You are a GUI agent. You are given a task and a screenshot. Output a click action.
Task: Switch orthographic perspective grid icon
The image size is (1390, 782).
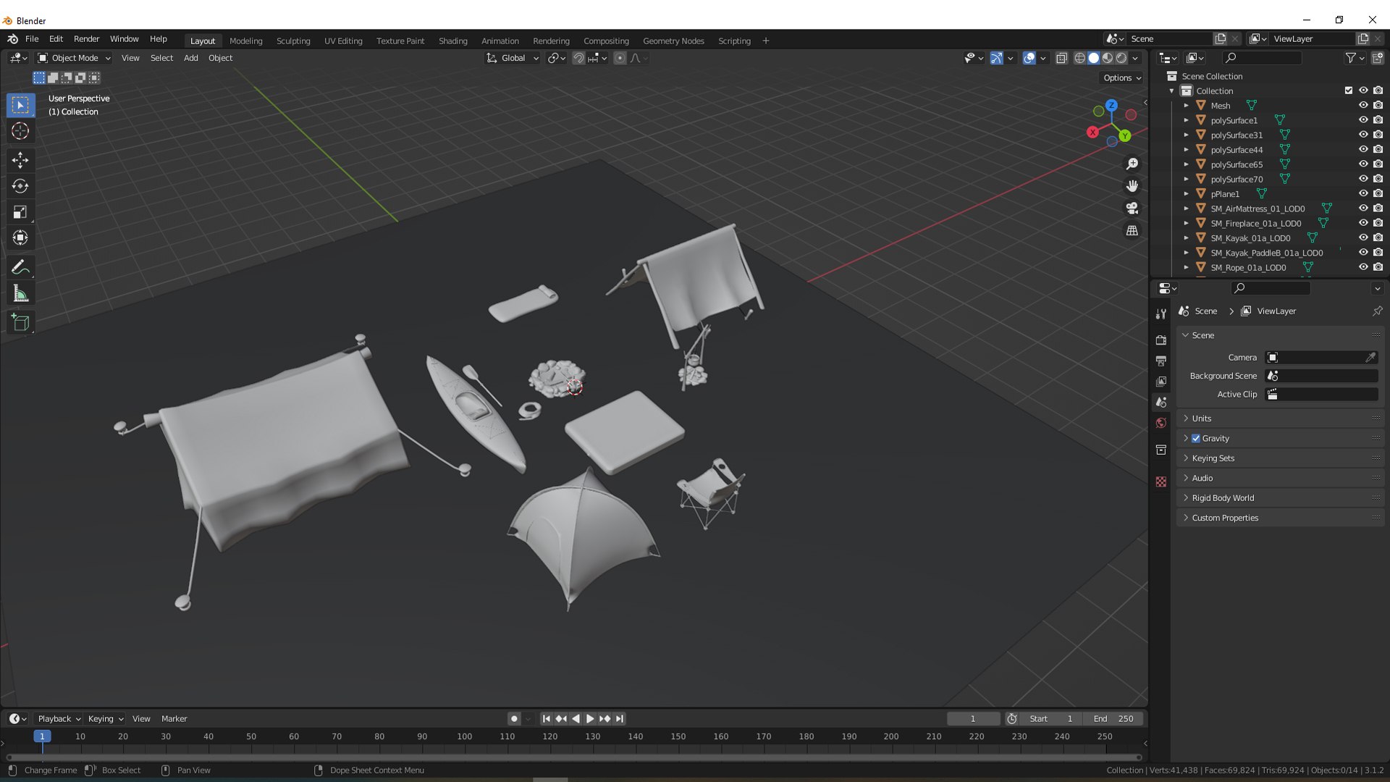pos(1132,230)
